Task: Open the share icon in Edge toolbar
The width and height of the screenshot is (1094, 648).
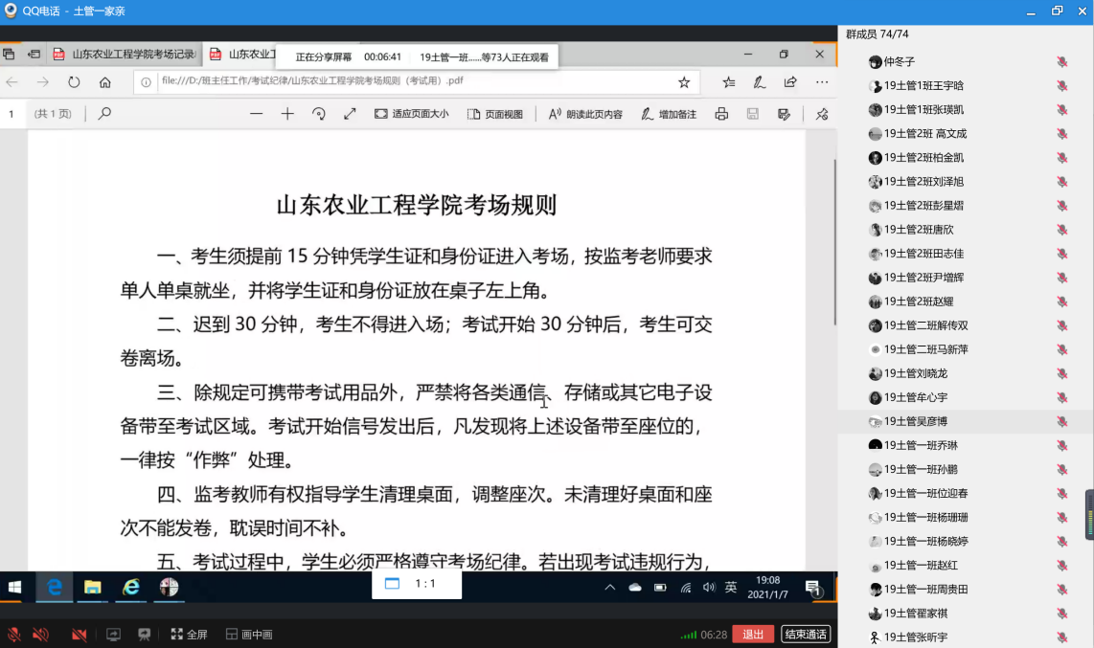Action: coord(790,82)
